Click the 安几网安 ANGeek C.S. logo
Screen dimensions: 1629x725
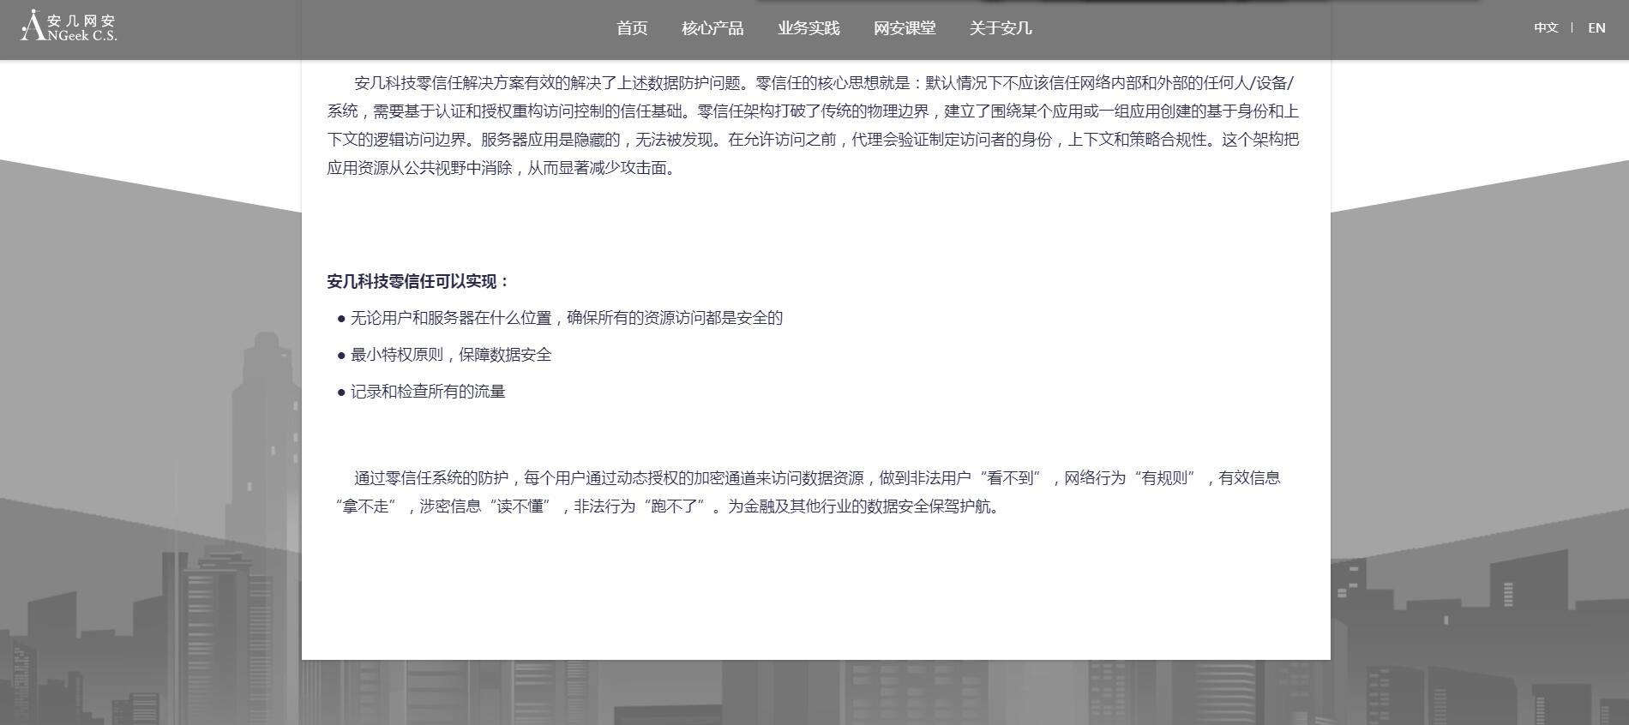[x=69, y=26]
